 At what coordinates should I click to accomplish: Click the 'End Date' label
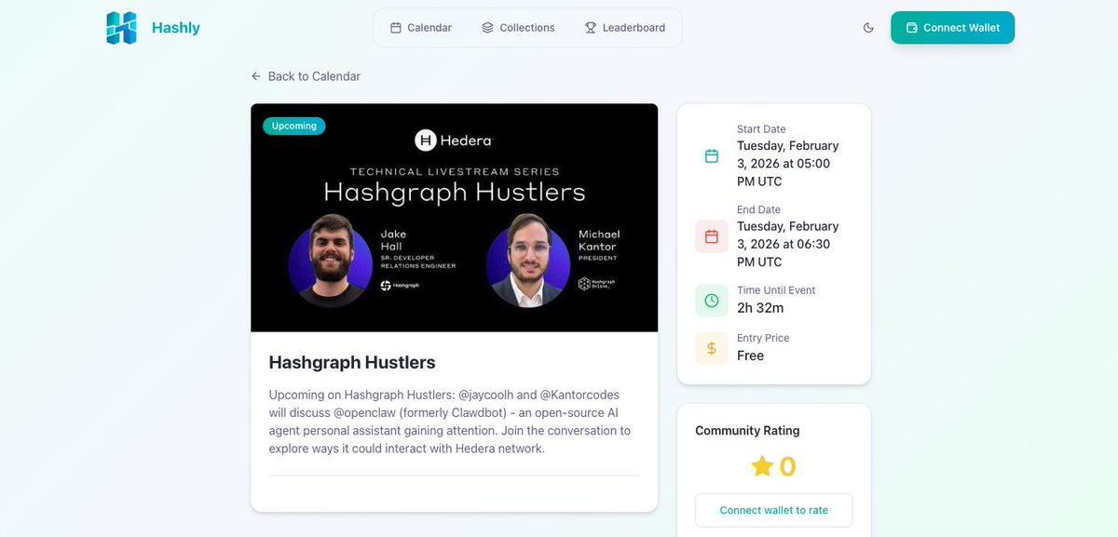pos(758,210)
